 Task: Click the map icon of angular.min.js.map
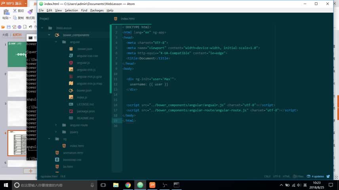coord(71,84)
